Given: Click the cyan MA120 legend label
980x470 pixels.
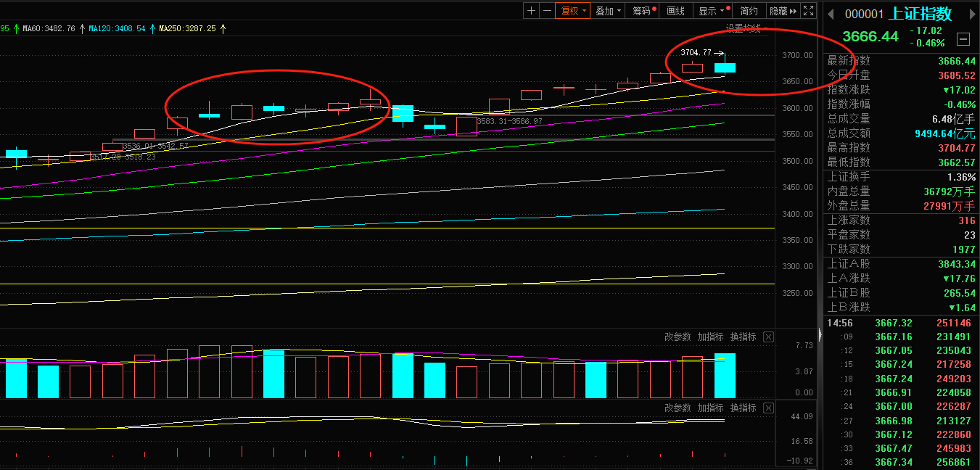Looking at the screenshot, I should click(x=117, y=29).
